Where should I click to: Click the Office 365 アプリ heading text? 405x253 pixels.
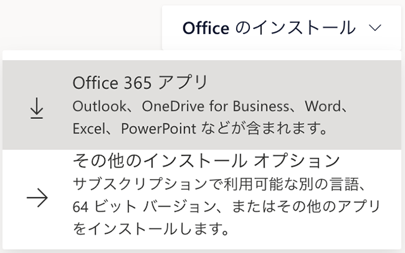click(x=140, y=83)
